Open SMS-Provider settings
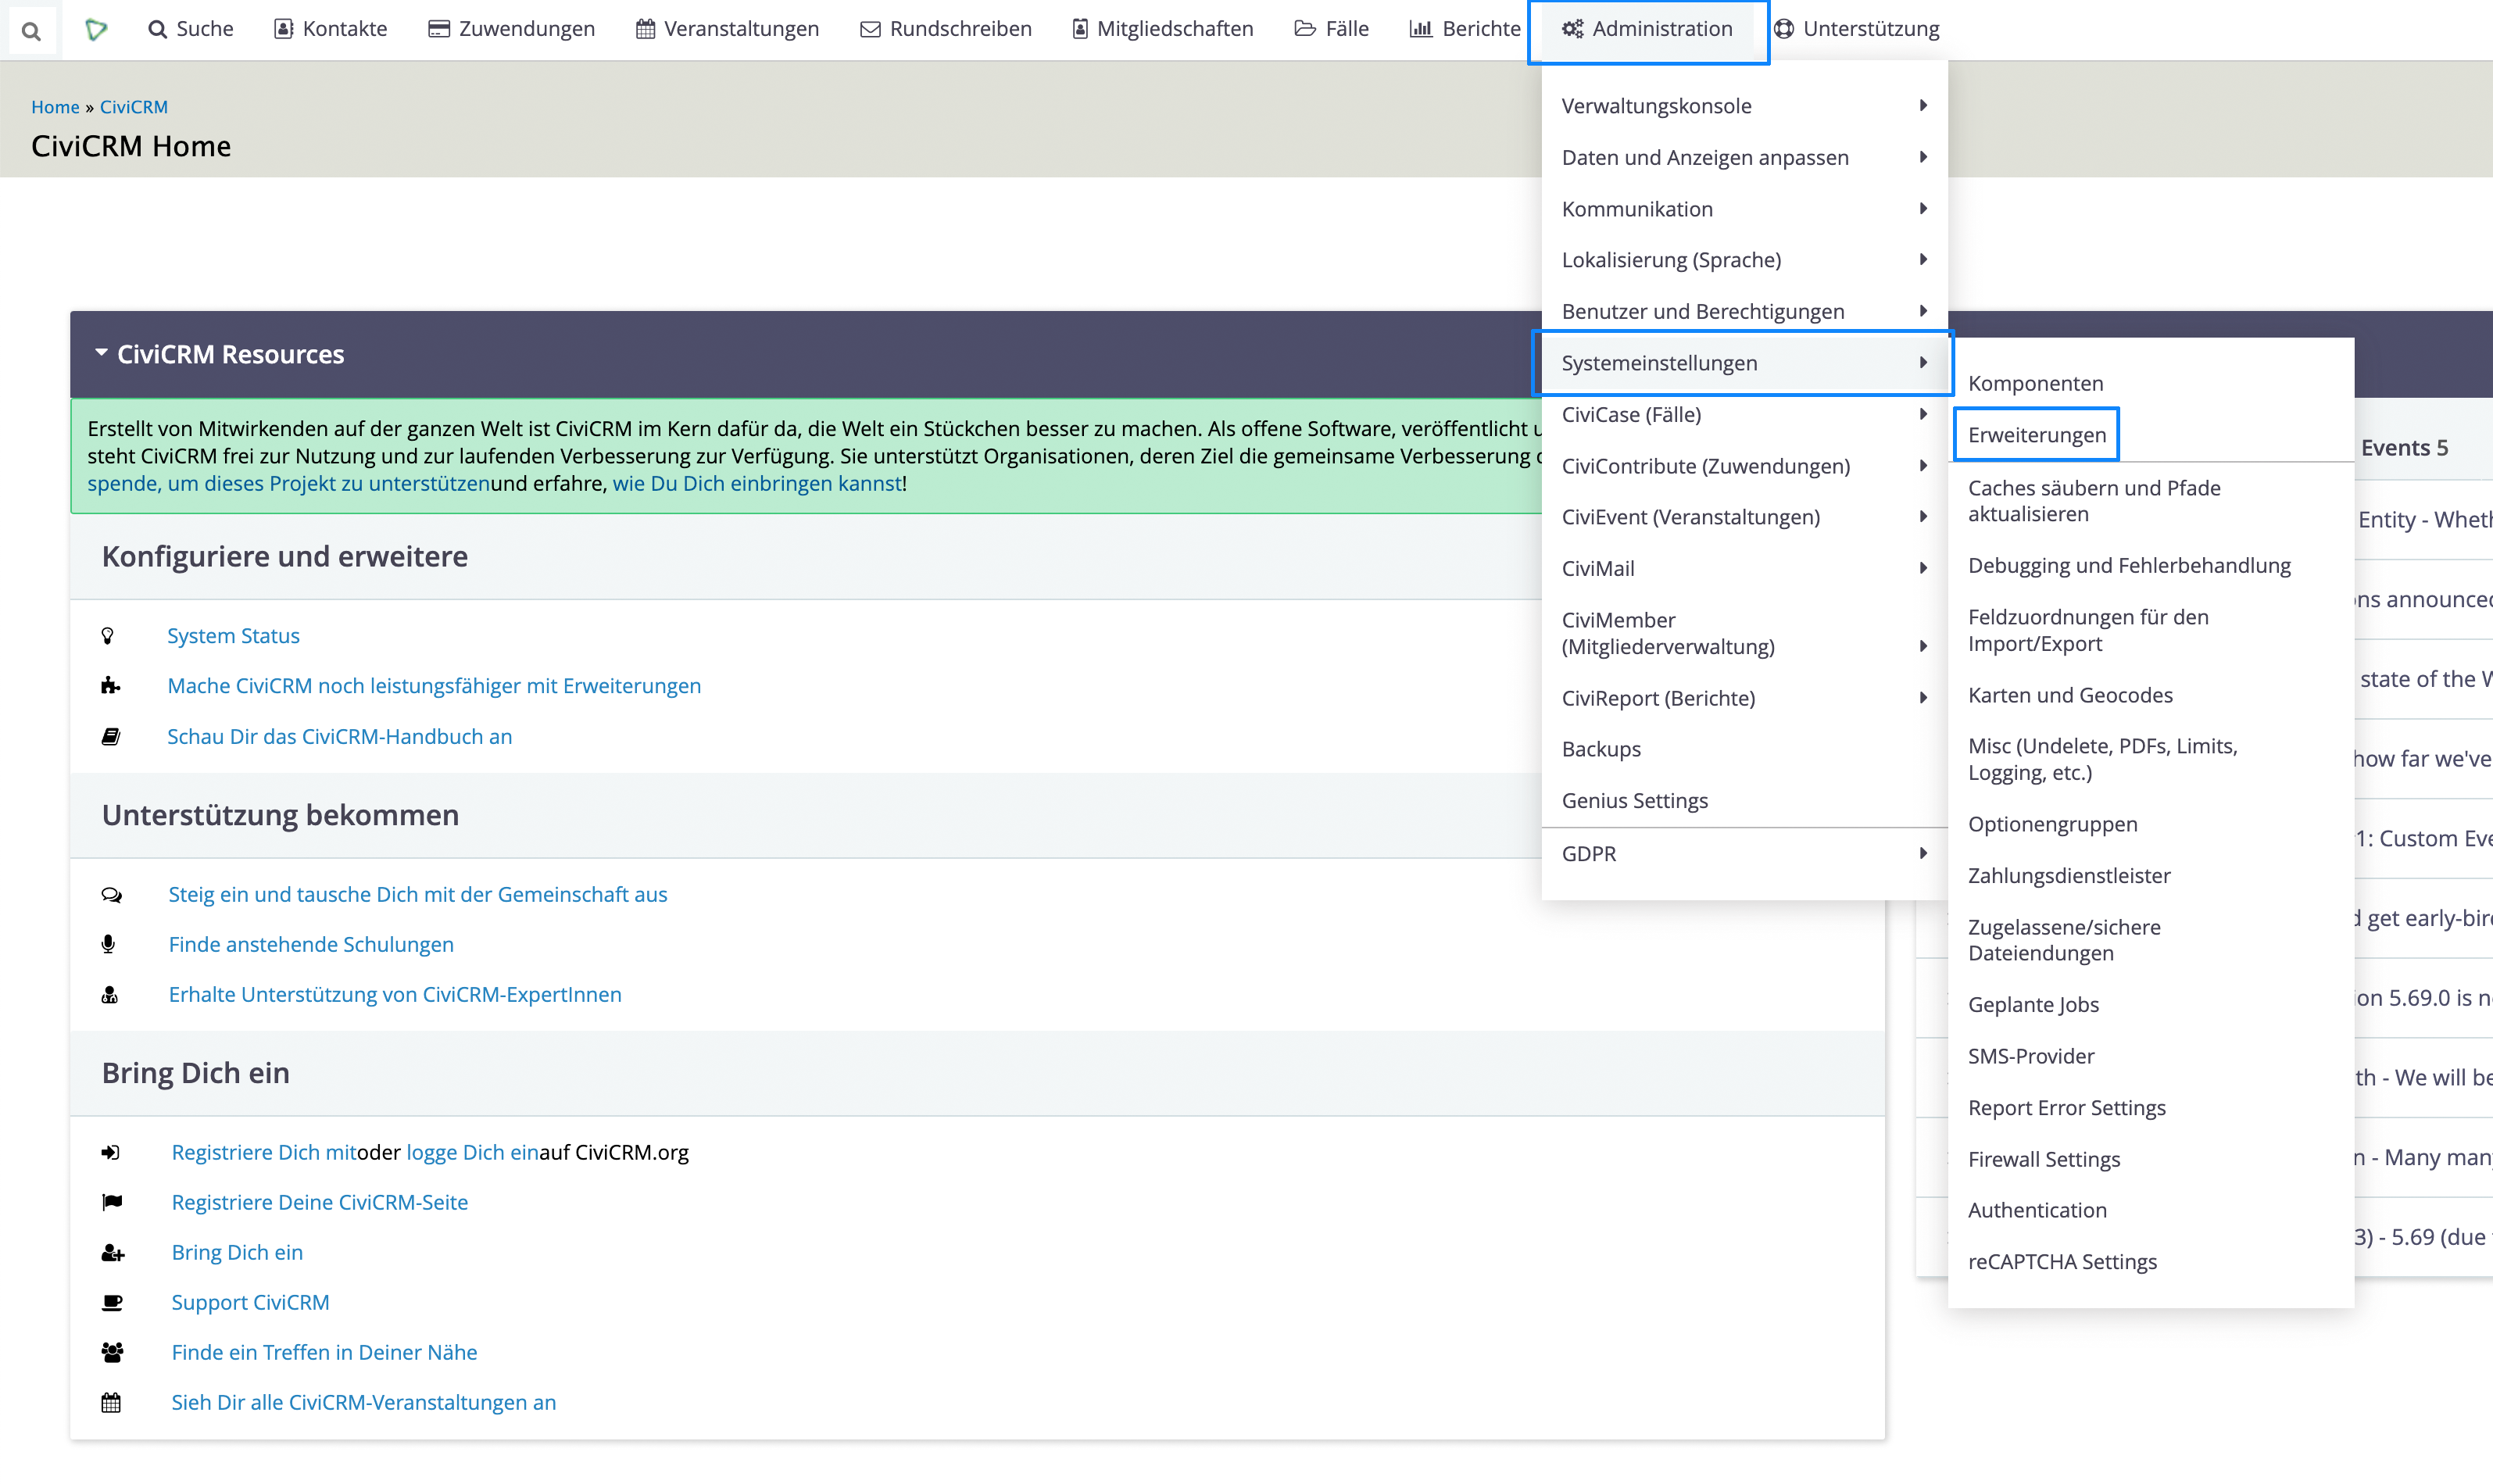The image size is (2493, 1484). [x=2150, y=1057]
